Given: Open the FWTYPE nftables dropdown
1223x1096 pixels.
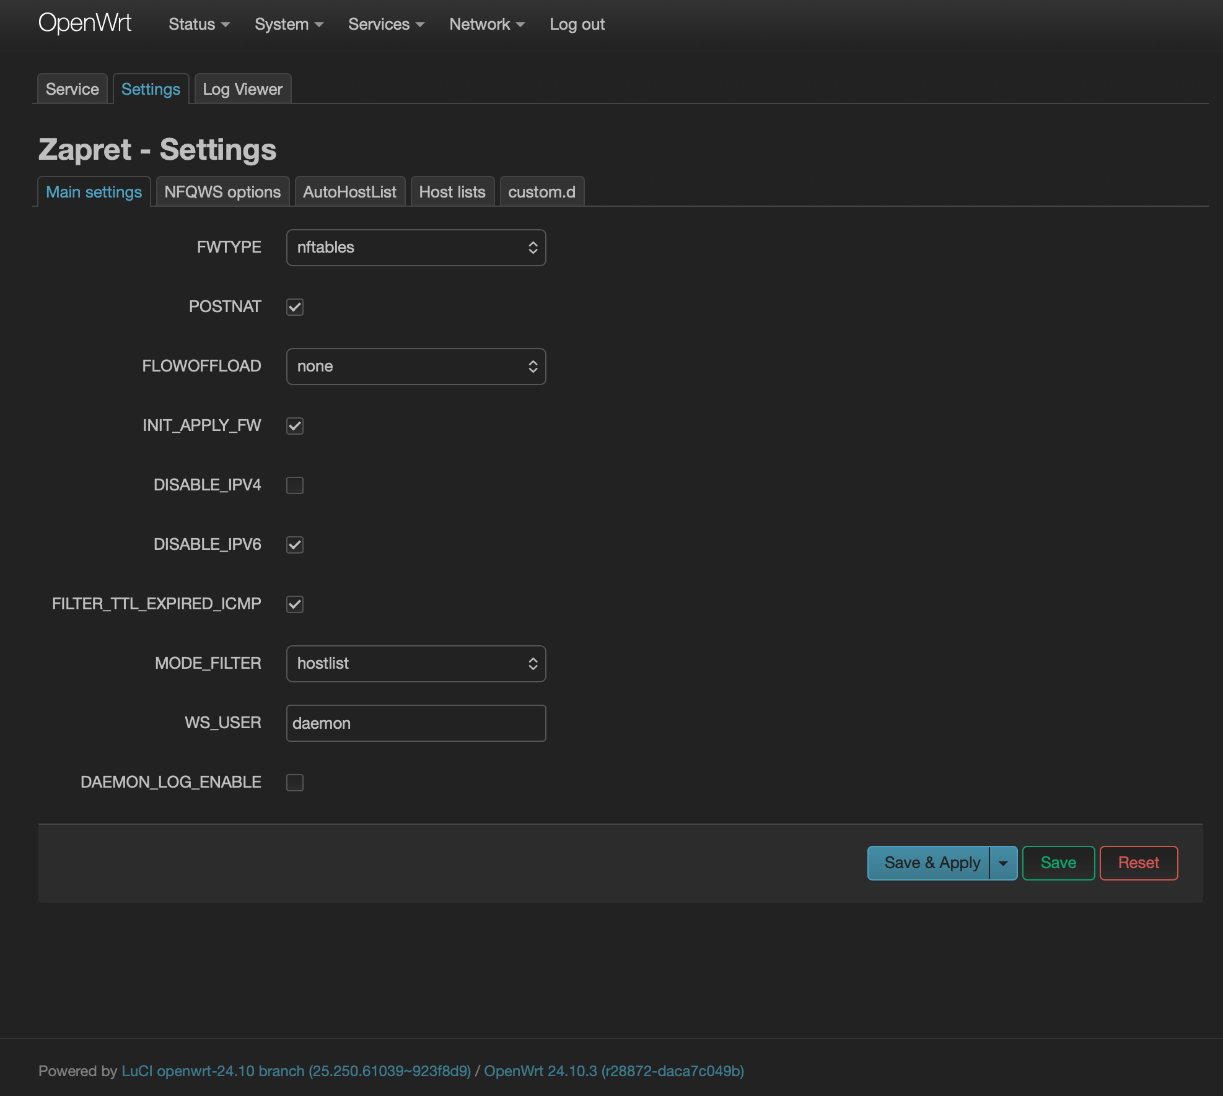Looking at the screenshot, I should point(416,248).
